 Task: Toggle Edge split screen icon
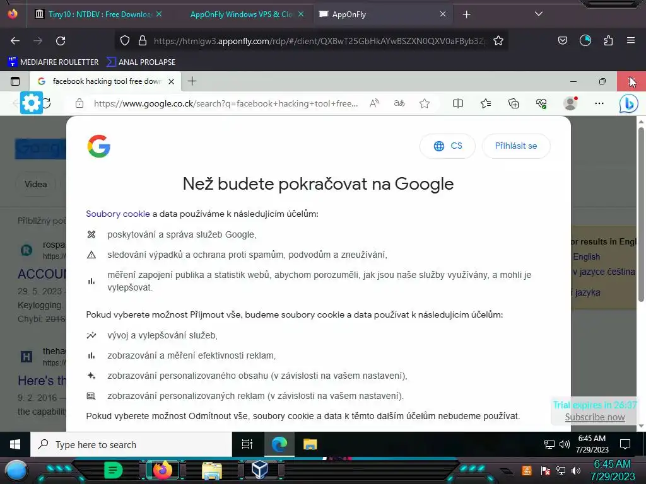(458, 103)
